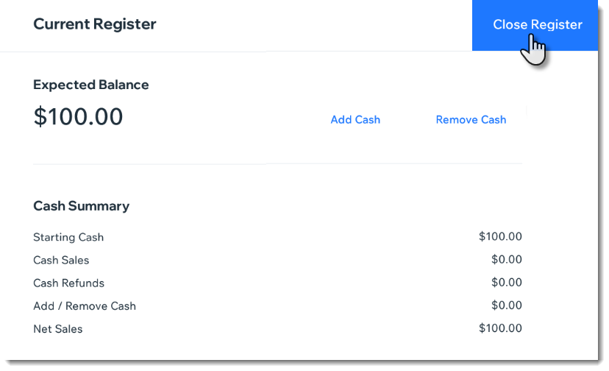Select the Net Sales row label
609x371 pixels.
58,329
